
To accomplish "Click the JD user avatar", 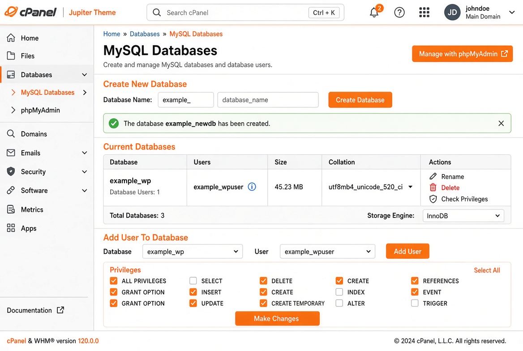I will (452, 13).
